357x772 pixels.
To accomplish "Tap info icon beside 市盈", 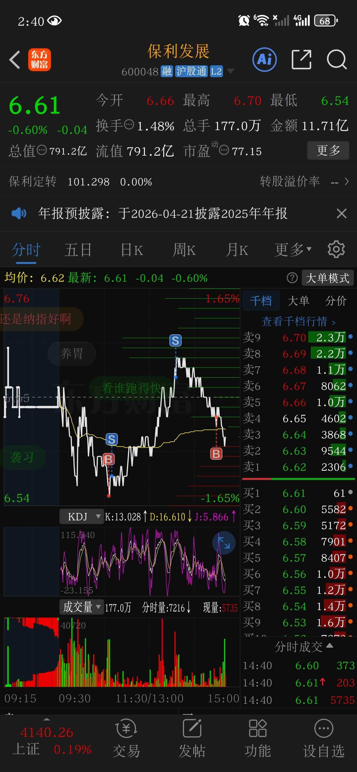I will click(x=224, y=150).
